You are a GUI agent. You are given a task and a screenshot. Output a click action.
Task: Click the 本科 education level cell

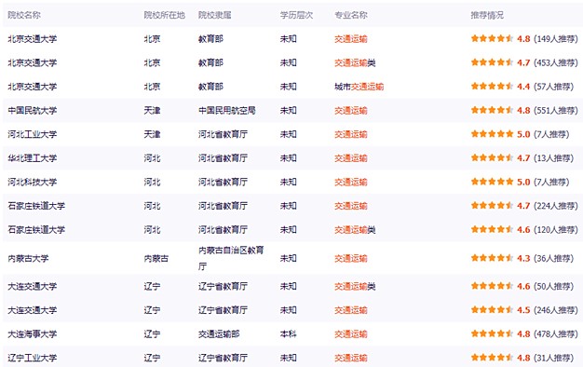pos(288,333)
